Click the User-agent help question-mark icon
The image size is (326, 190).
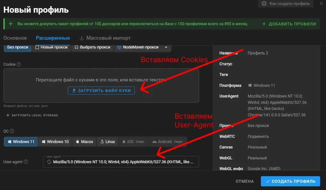point(26,162)
